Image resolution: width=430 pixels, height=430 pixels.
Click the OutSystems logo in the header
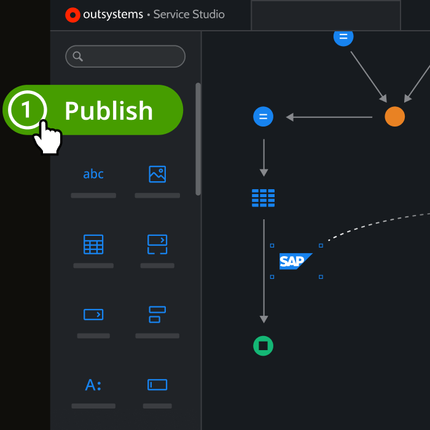point(72,15)
